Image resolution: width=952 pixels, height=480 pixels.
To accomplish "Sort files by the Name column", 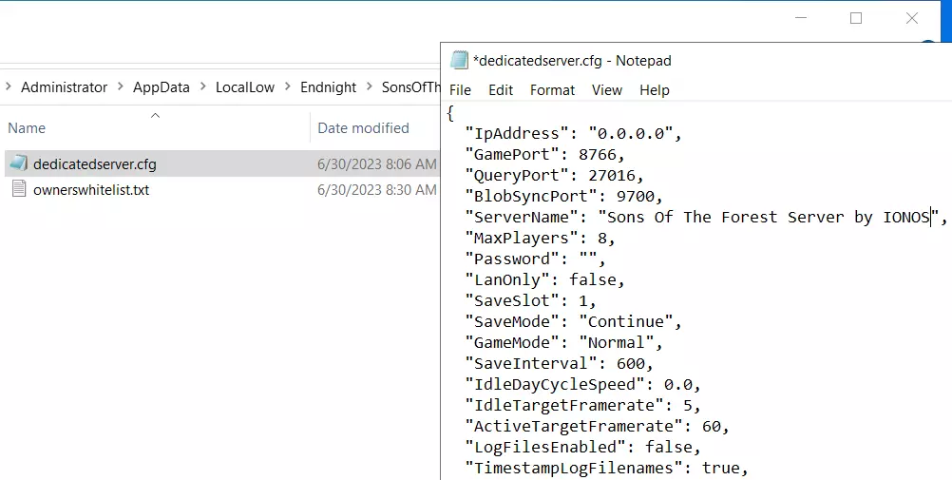I will coord(27,128).
